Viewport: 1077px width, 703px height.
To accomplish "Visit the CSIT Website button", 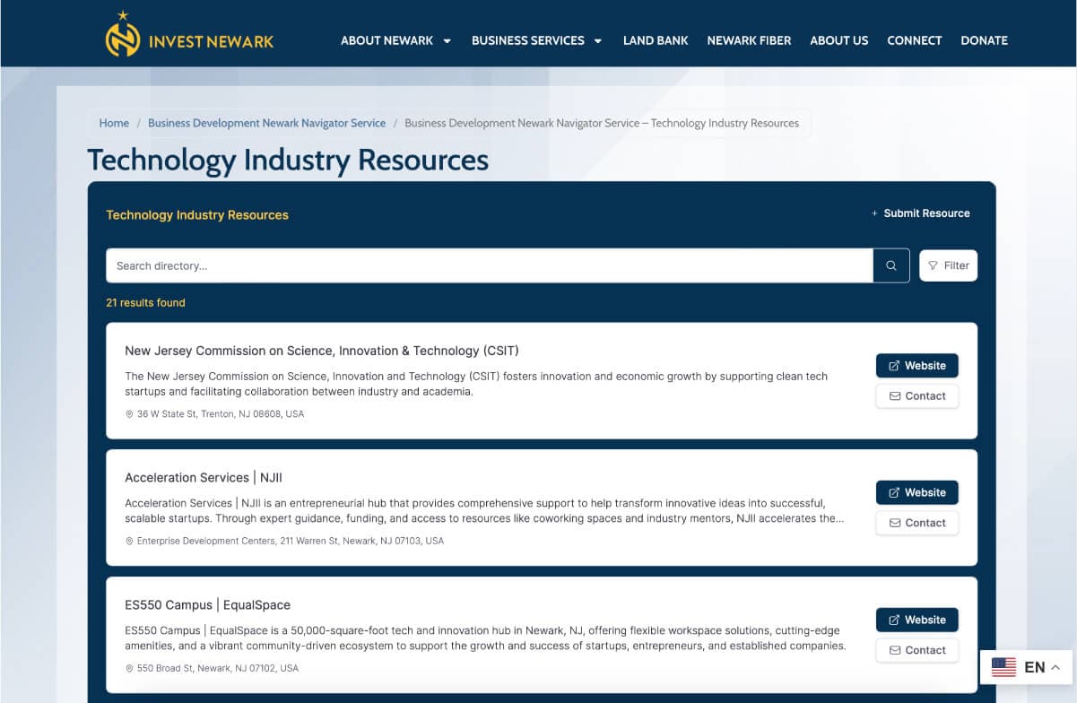I will click(x=916, y=366).
